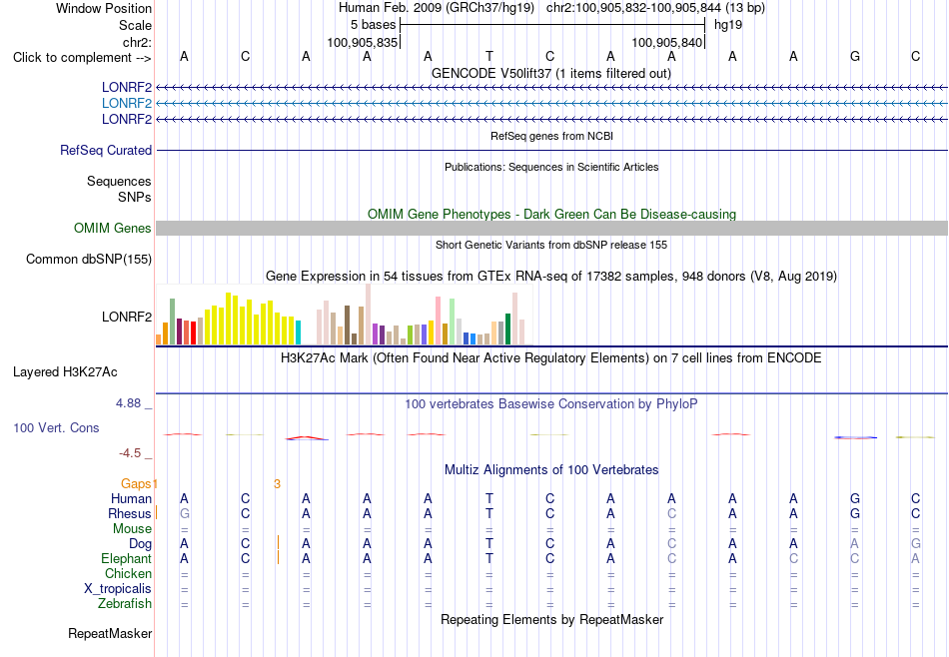Open the RefSeq Curated track label
Viewport: 949px width, 657px height.
106,150
